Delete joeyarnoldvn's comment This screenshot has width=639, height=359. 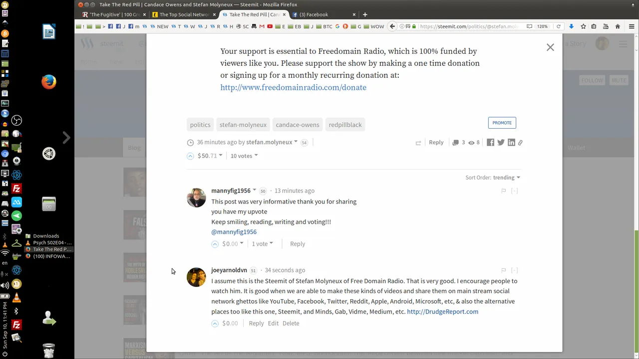(291, 323)
